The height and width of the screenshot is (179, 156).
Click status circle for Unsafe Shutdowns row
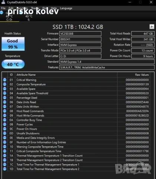5,134
